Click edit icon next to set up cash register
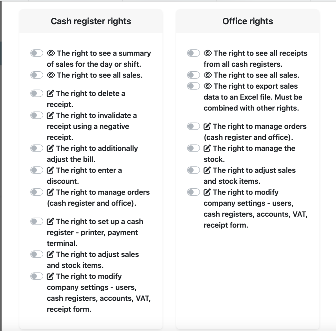Screen dimensions: 336x331 [50, 221]
